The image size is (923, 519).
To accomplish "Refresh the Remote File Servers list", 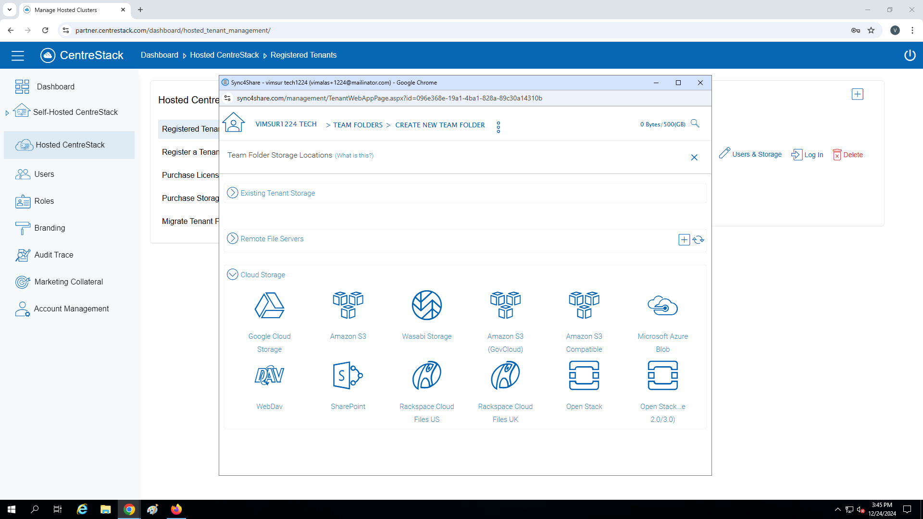I will 698,240.
